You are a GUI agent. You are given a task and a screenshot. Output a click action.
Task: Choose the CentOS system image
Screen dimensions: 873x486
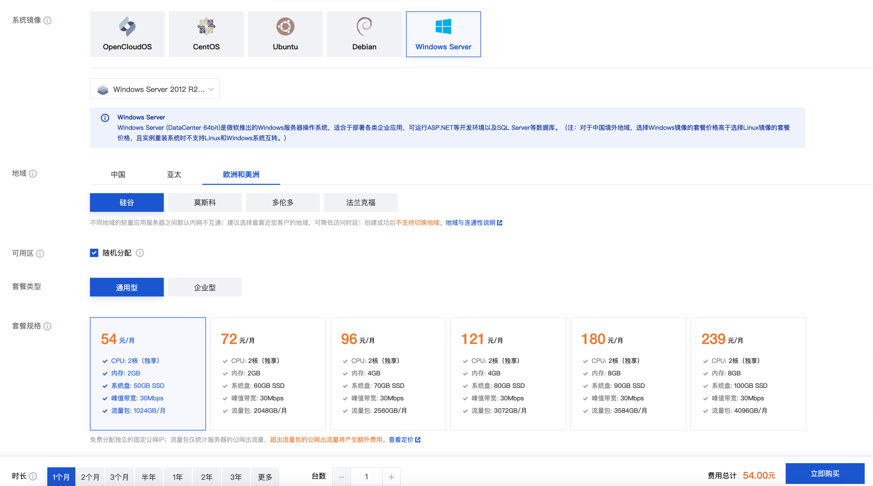tap(206, 34)
